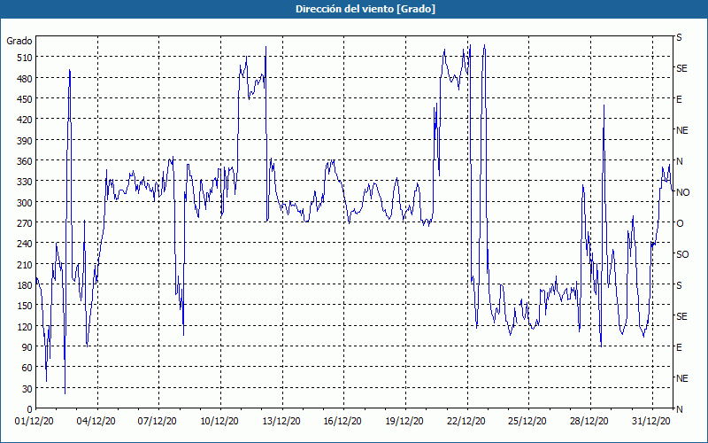Click the 450 value on the left axis
The height and width of the screenshot is (443, 708).
pyautogui.click(x=24, y=99)
